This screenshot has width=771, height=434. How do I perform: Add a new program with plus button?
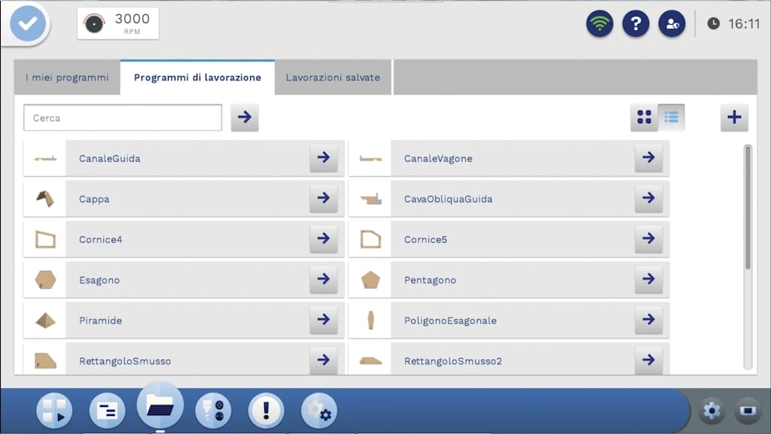pos(734,117)
